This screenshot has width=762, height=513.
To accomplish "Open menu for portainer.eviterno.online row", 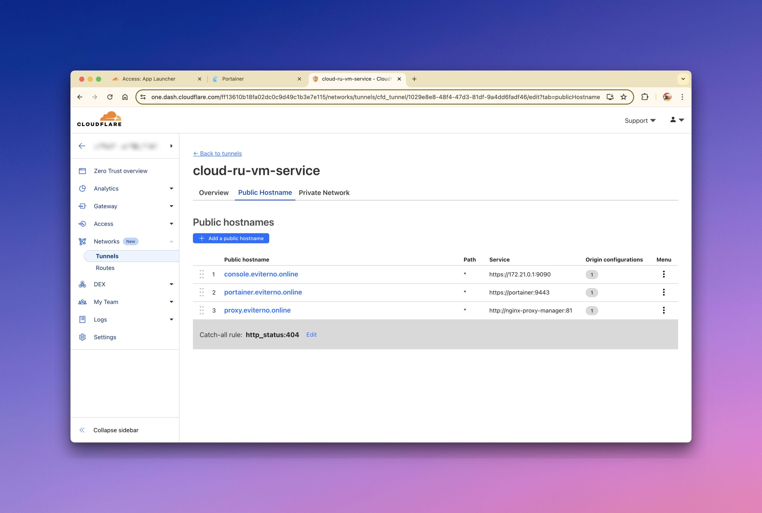I will [663, 292].
